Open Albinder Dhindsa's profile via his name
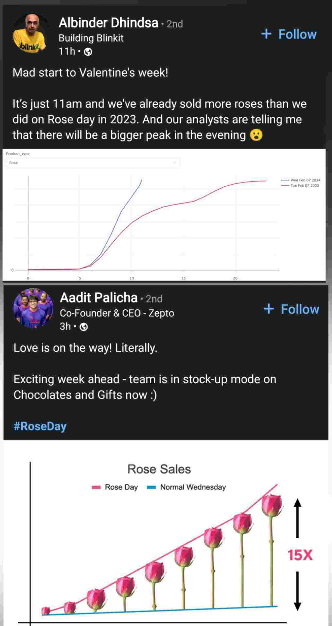This screenshot has width=332, height=626. (x=108, y=23)
